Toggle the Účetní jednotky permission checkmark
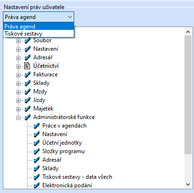 coord(37,143)
